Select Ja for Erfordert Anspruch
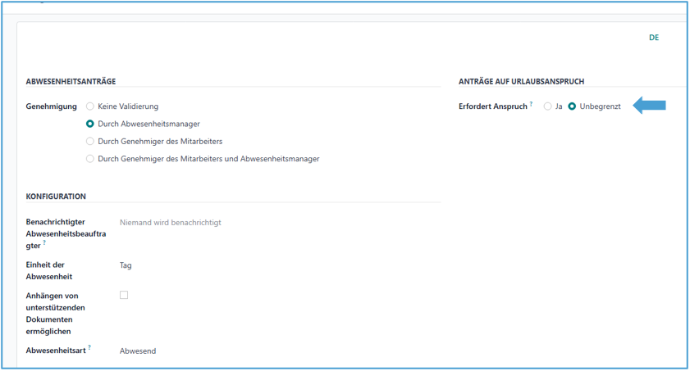This screenshot has width=690, height=371. [548, 106]
